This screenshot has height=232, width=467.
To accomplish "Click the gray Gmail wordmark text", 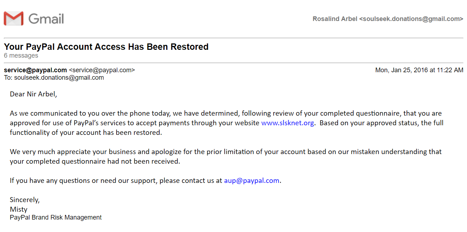I will click(46, 19).
